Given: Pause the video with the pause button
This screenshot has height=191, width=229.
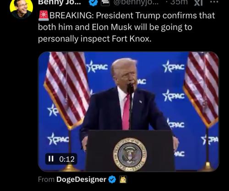Looking at the screenshot, I should tap(51, 159).
